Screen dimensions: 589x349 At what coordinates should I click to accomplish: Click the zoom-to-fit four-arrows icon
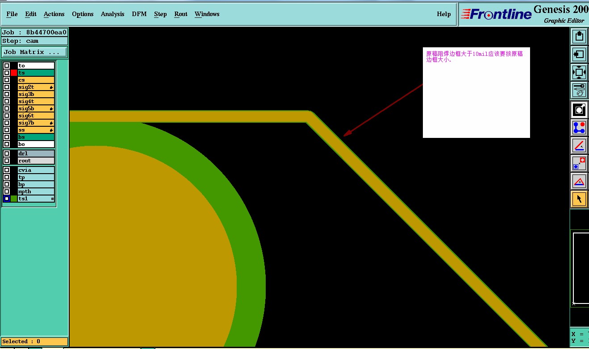click(579, 72)
